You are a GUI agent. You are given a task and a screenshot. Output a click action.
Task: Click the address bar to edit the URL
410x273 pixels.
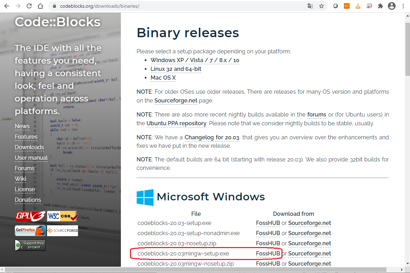(141, 6)
